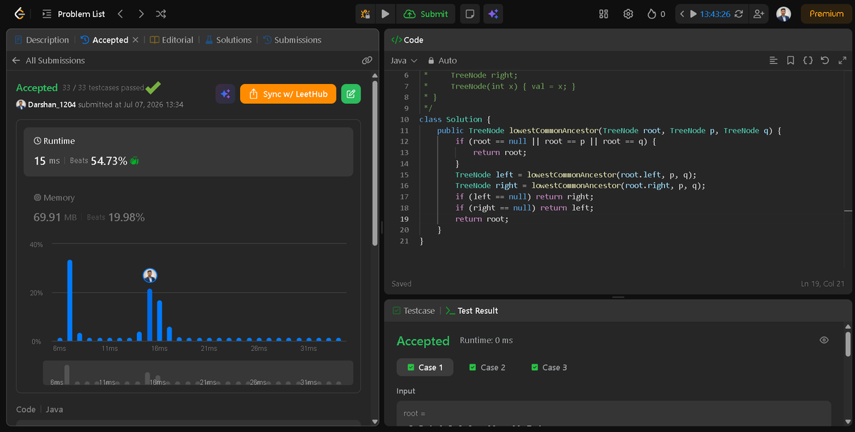This screenshot has height=432, width=855.
Task: Click Sync w/ LeetHub button
Action: 288,94
